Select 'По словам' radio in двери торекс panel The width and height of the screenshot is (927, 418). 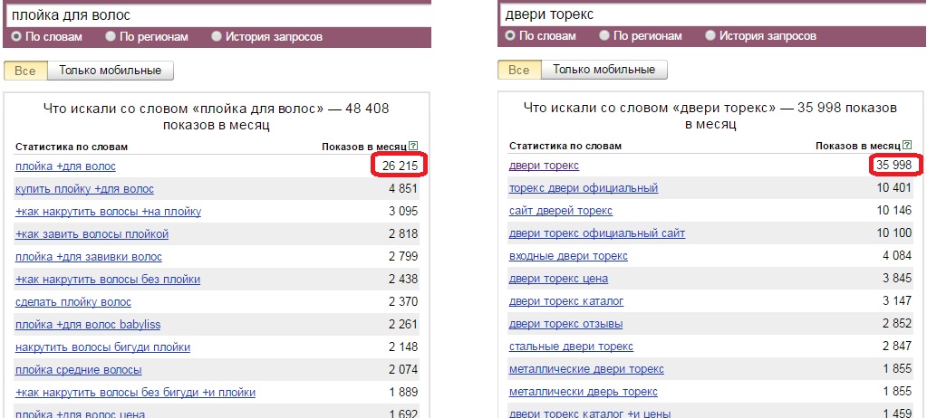[509, 36]
